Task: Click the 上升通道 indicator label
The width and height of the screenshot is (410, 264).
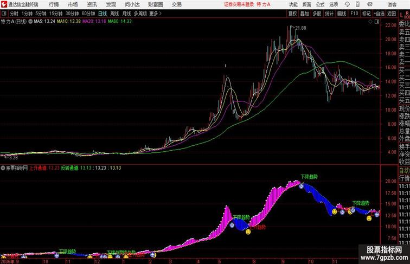Action: 37,168
